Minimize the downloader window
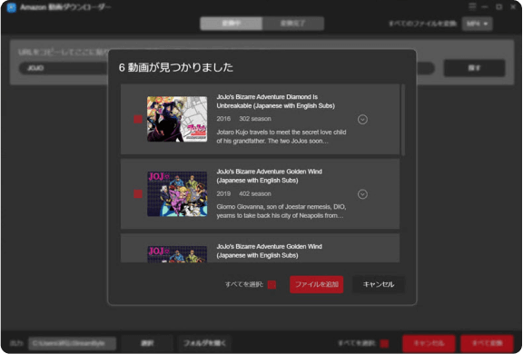 (x=485, y=6)
